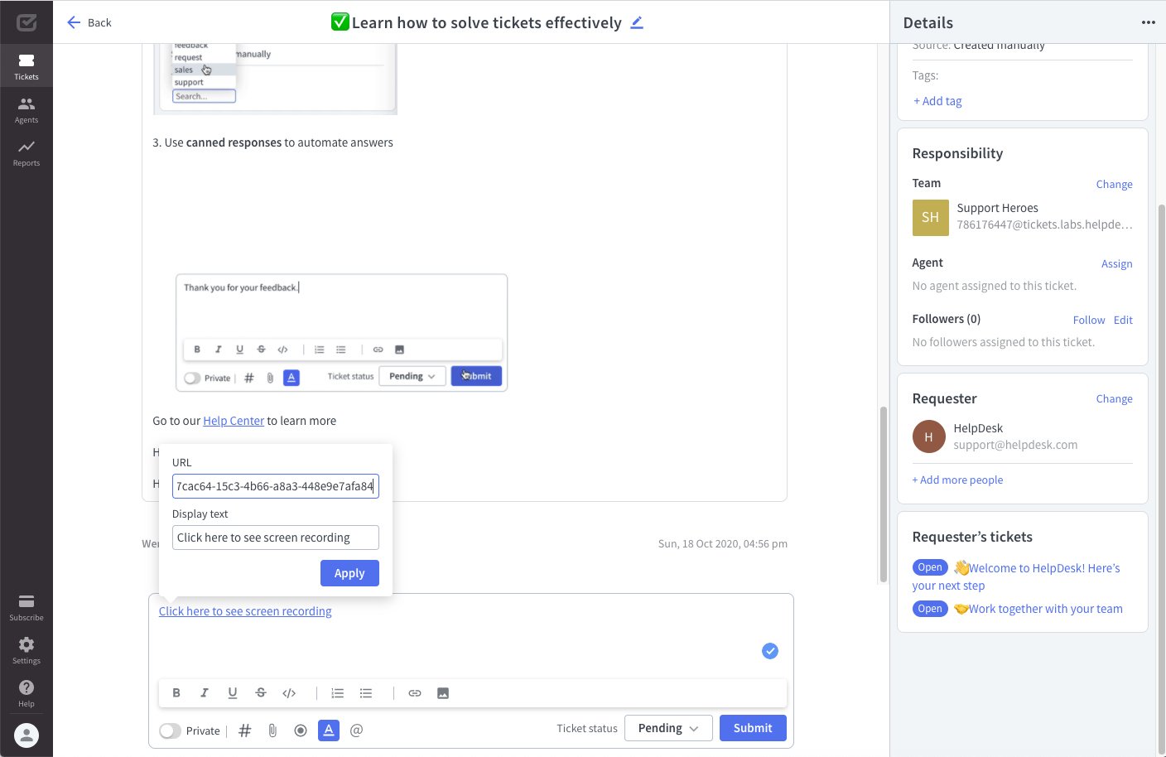This screenshot has width=1166, height=757.
Task: Open Help from the sidebar
Action: click(x=26, y=693)
